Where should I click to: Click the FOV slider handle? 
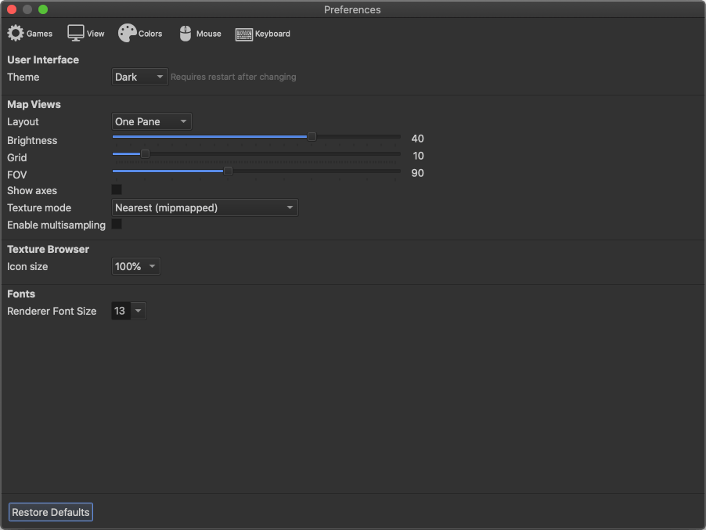pyautogui.click(x=228, y=171)
